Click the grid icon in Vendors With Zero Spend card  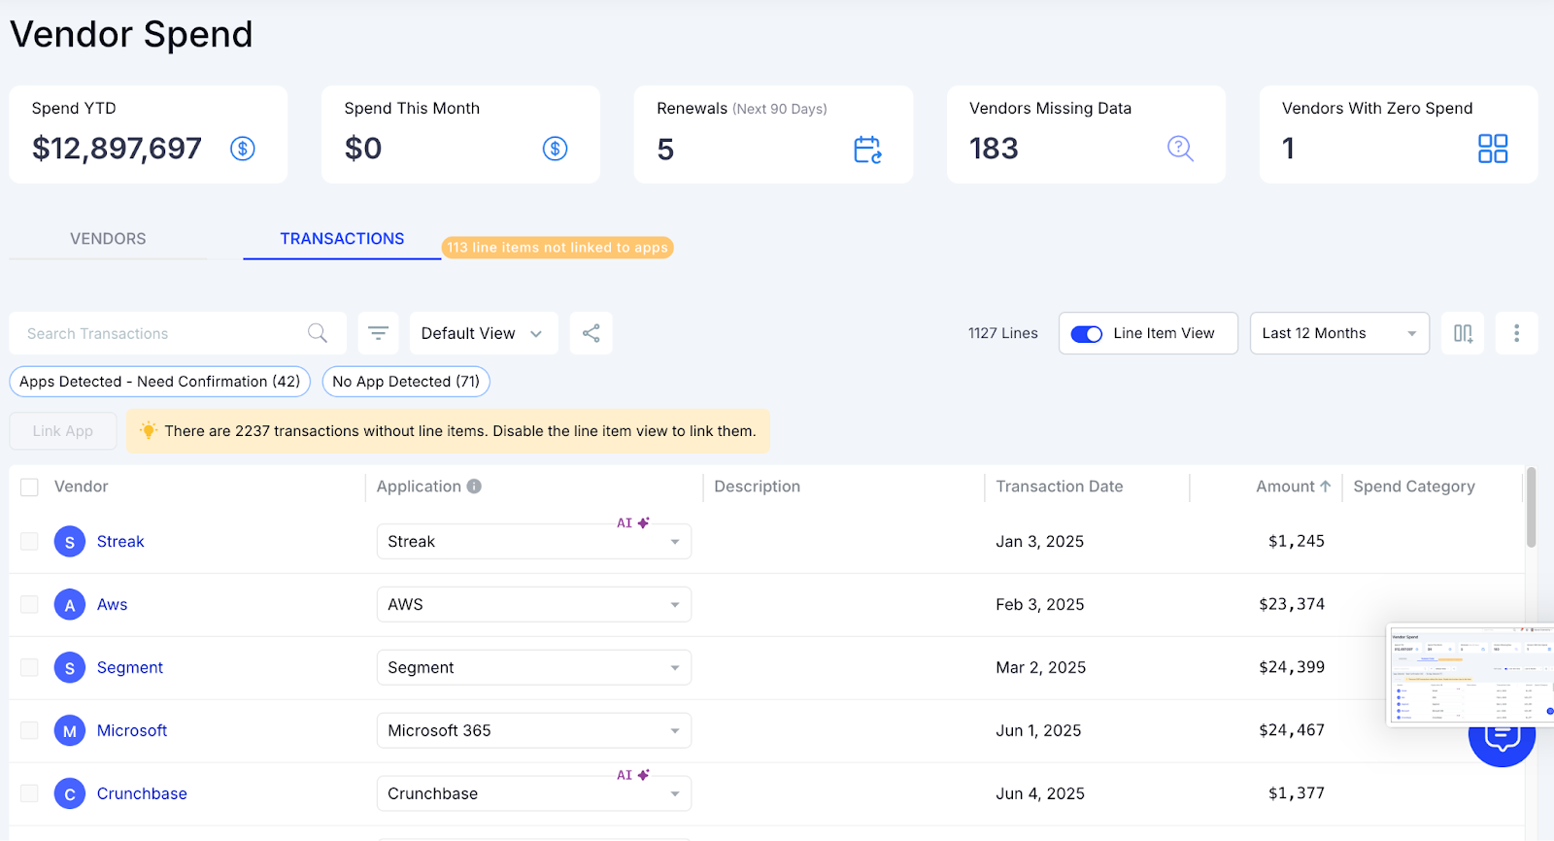tap(1493, 149)
